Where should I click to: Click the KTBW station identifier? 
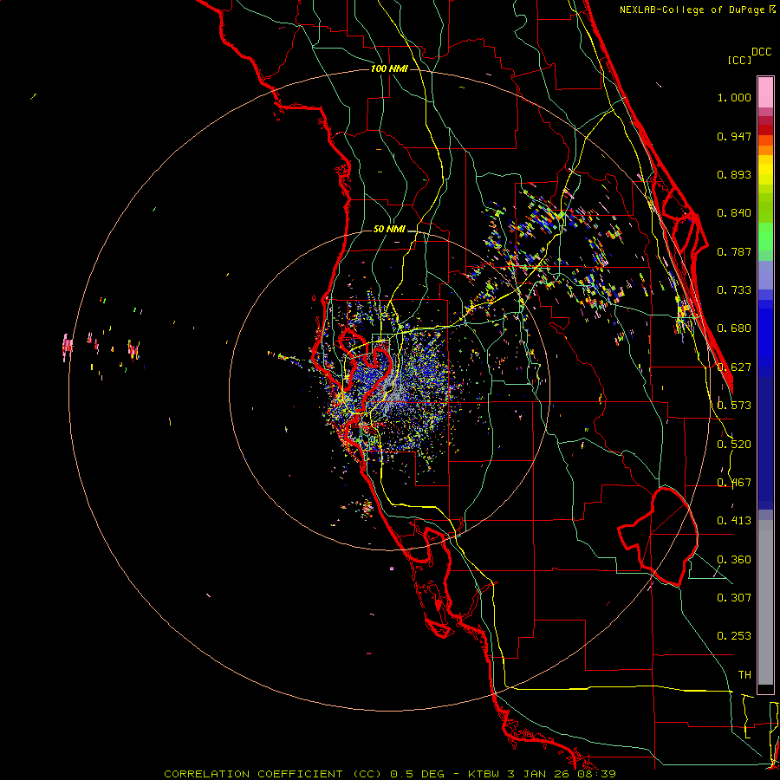click(x=485, y=774)
